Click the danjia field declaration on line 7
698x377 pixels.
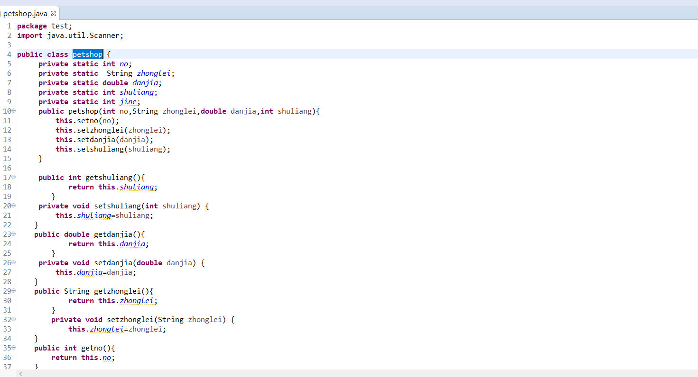tap(145, 83)
